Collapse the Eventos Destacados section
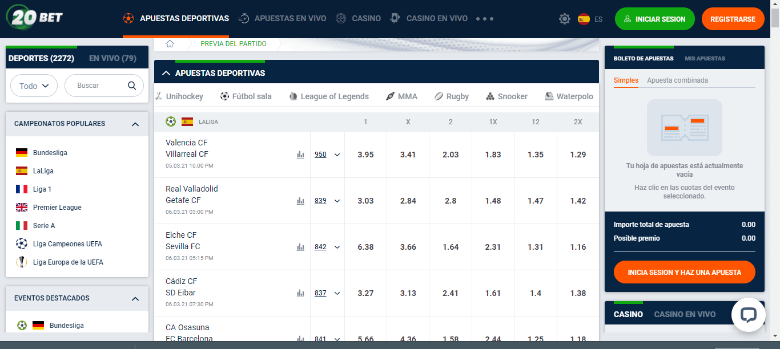Screen dimensions: 780x349 pos(135,298)
